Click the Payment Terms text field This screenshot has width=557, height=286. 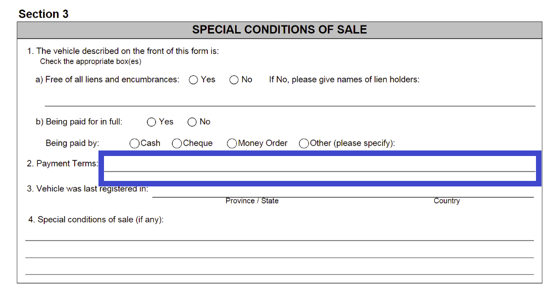point(320,165)
